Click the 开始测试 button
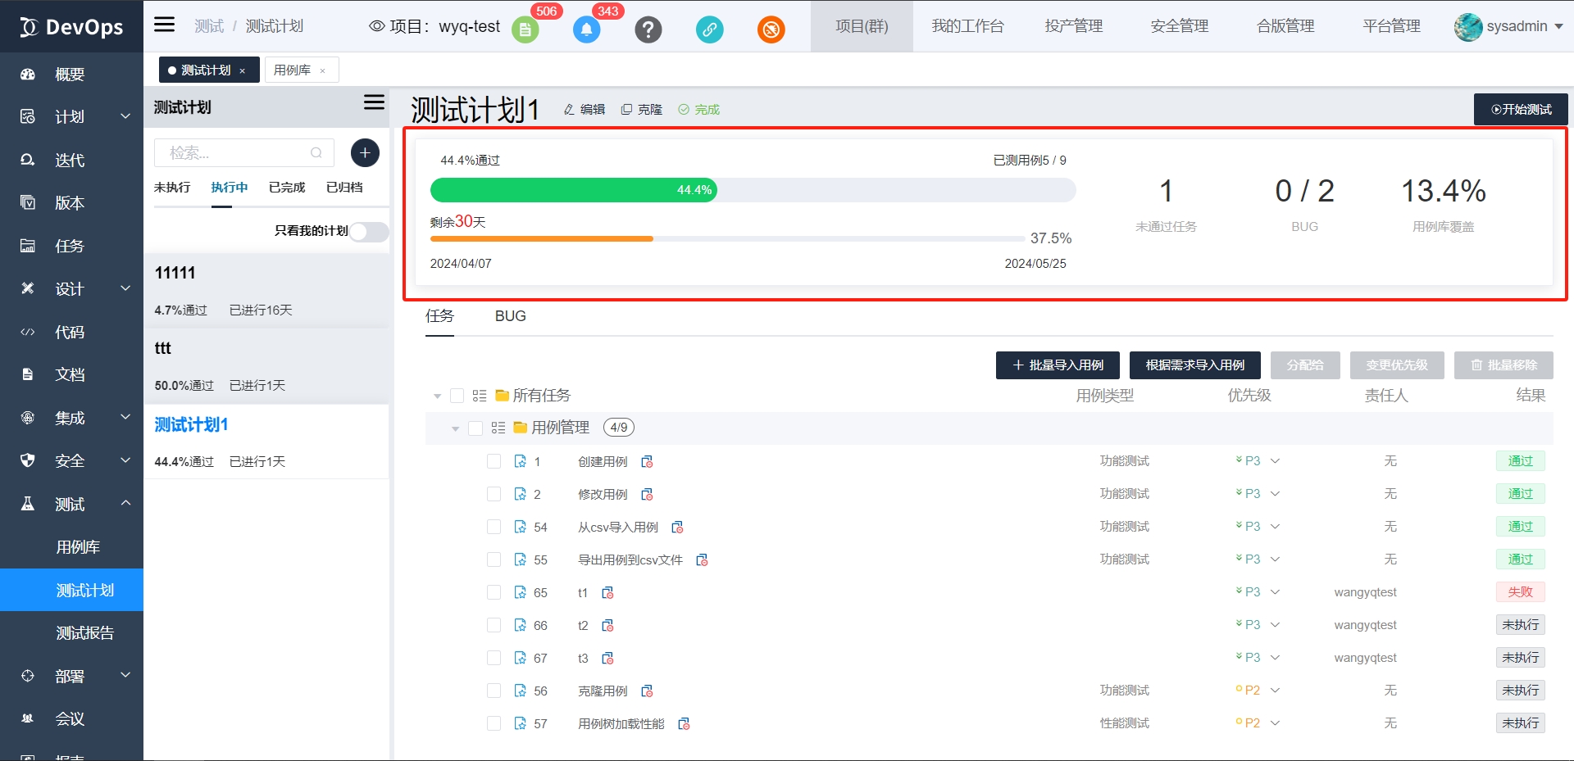This screenshot has width=1574, height=761. coord(1521,110)
